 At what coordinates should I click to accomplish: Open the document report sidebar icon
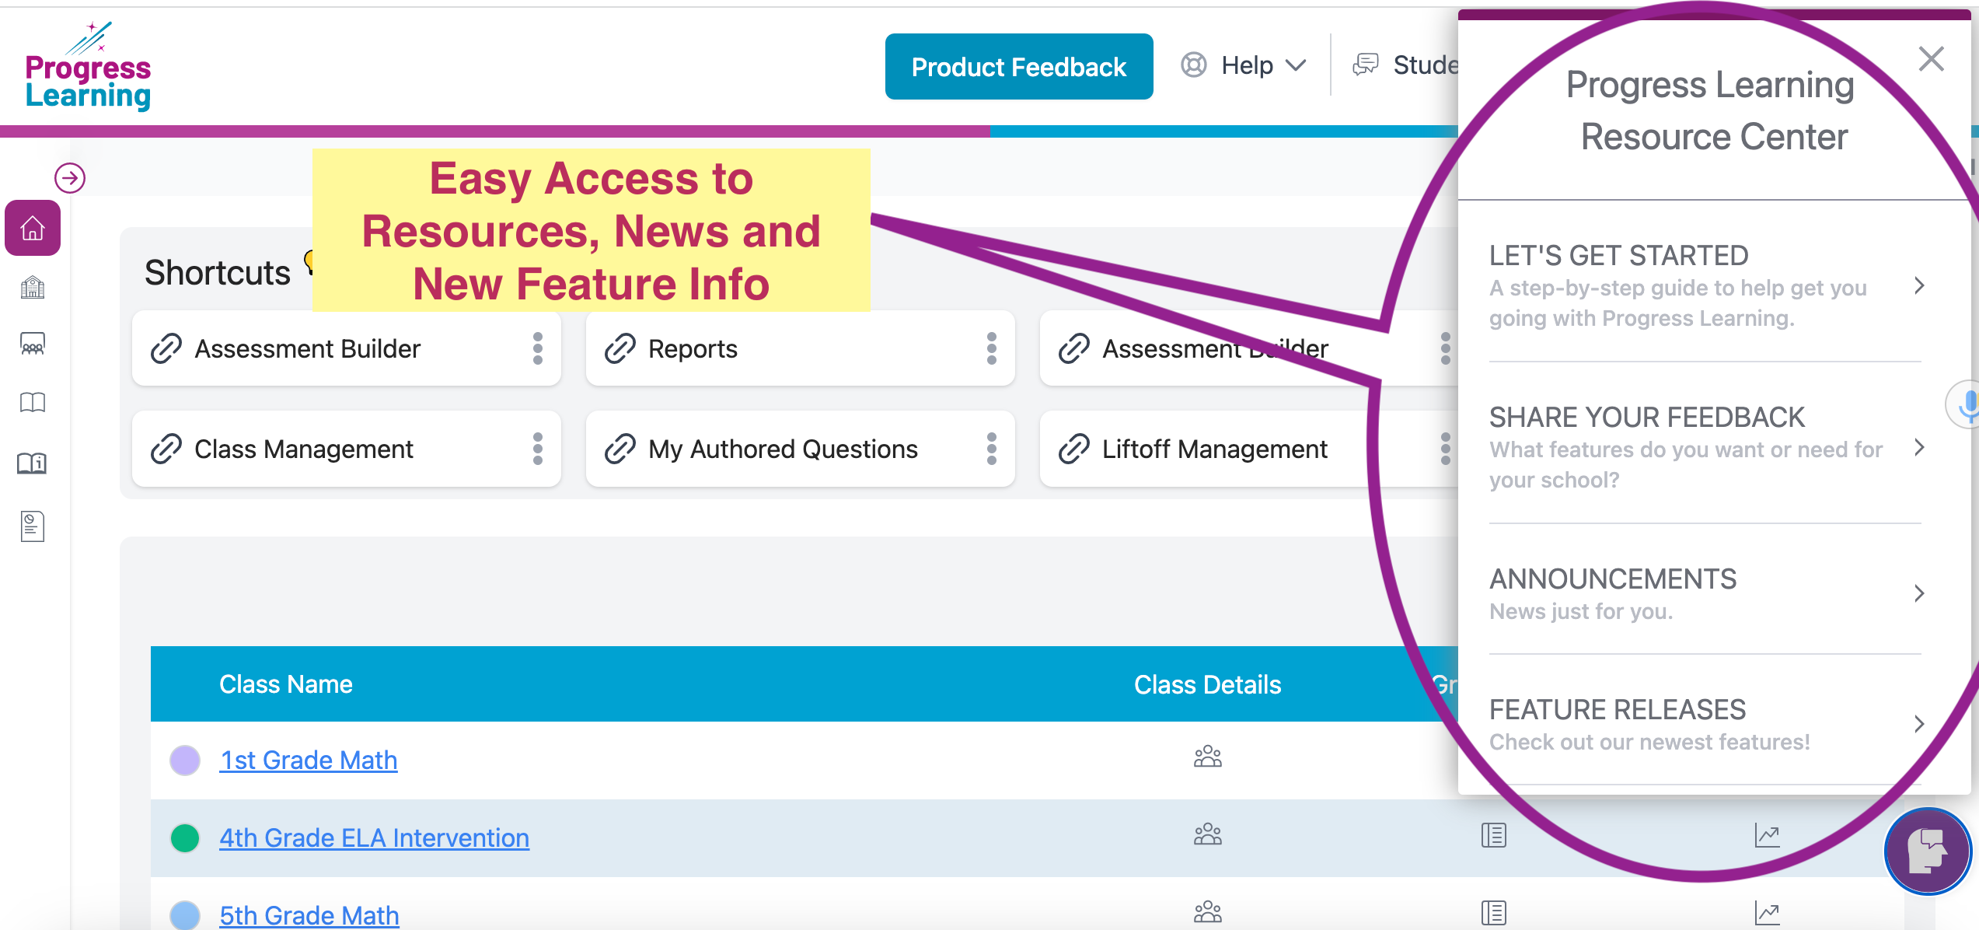point(33,526)
